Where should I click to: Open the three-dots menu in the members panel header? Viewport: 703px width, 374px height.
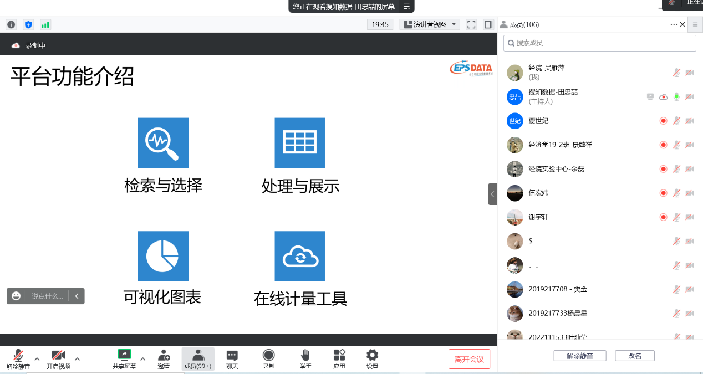(674, 24)
